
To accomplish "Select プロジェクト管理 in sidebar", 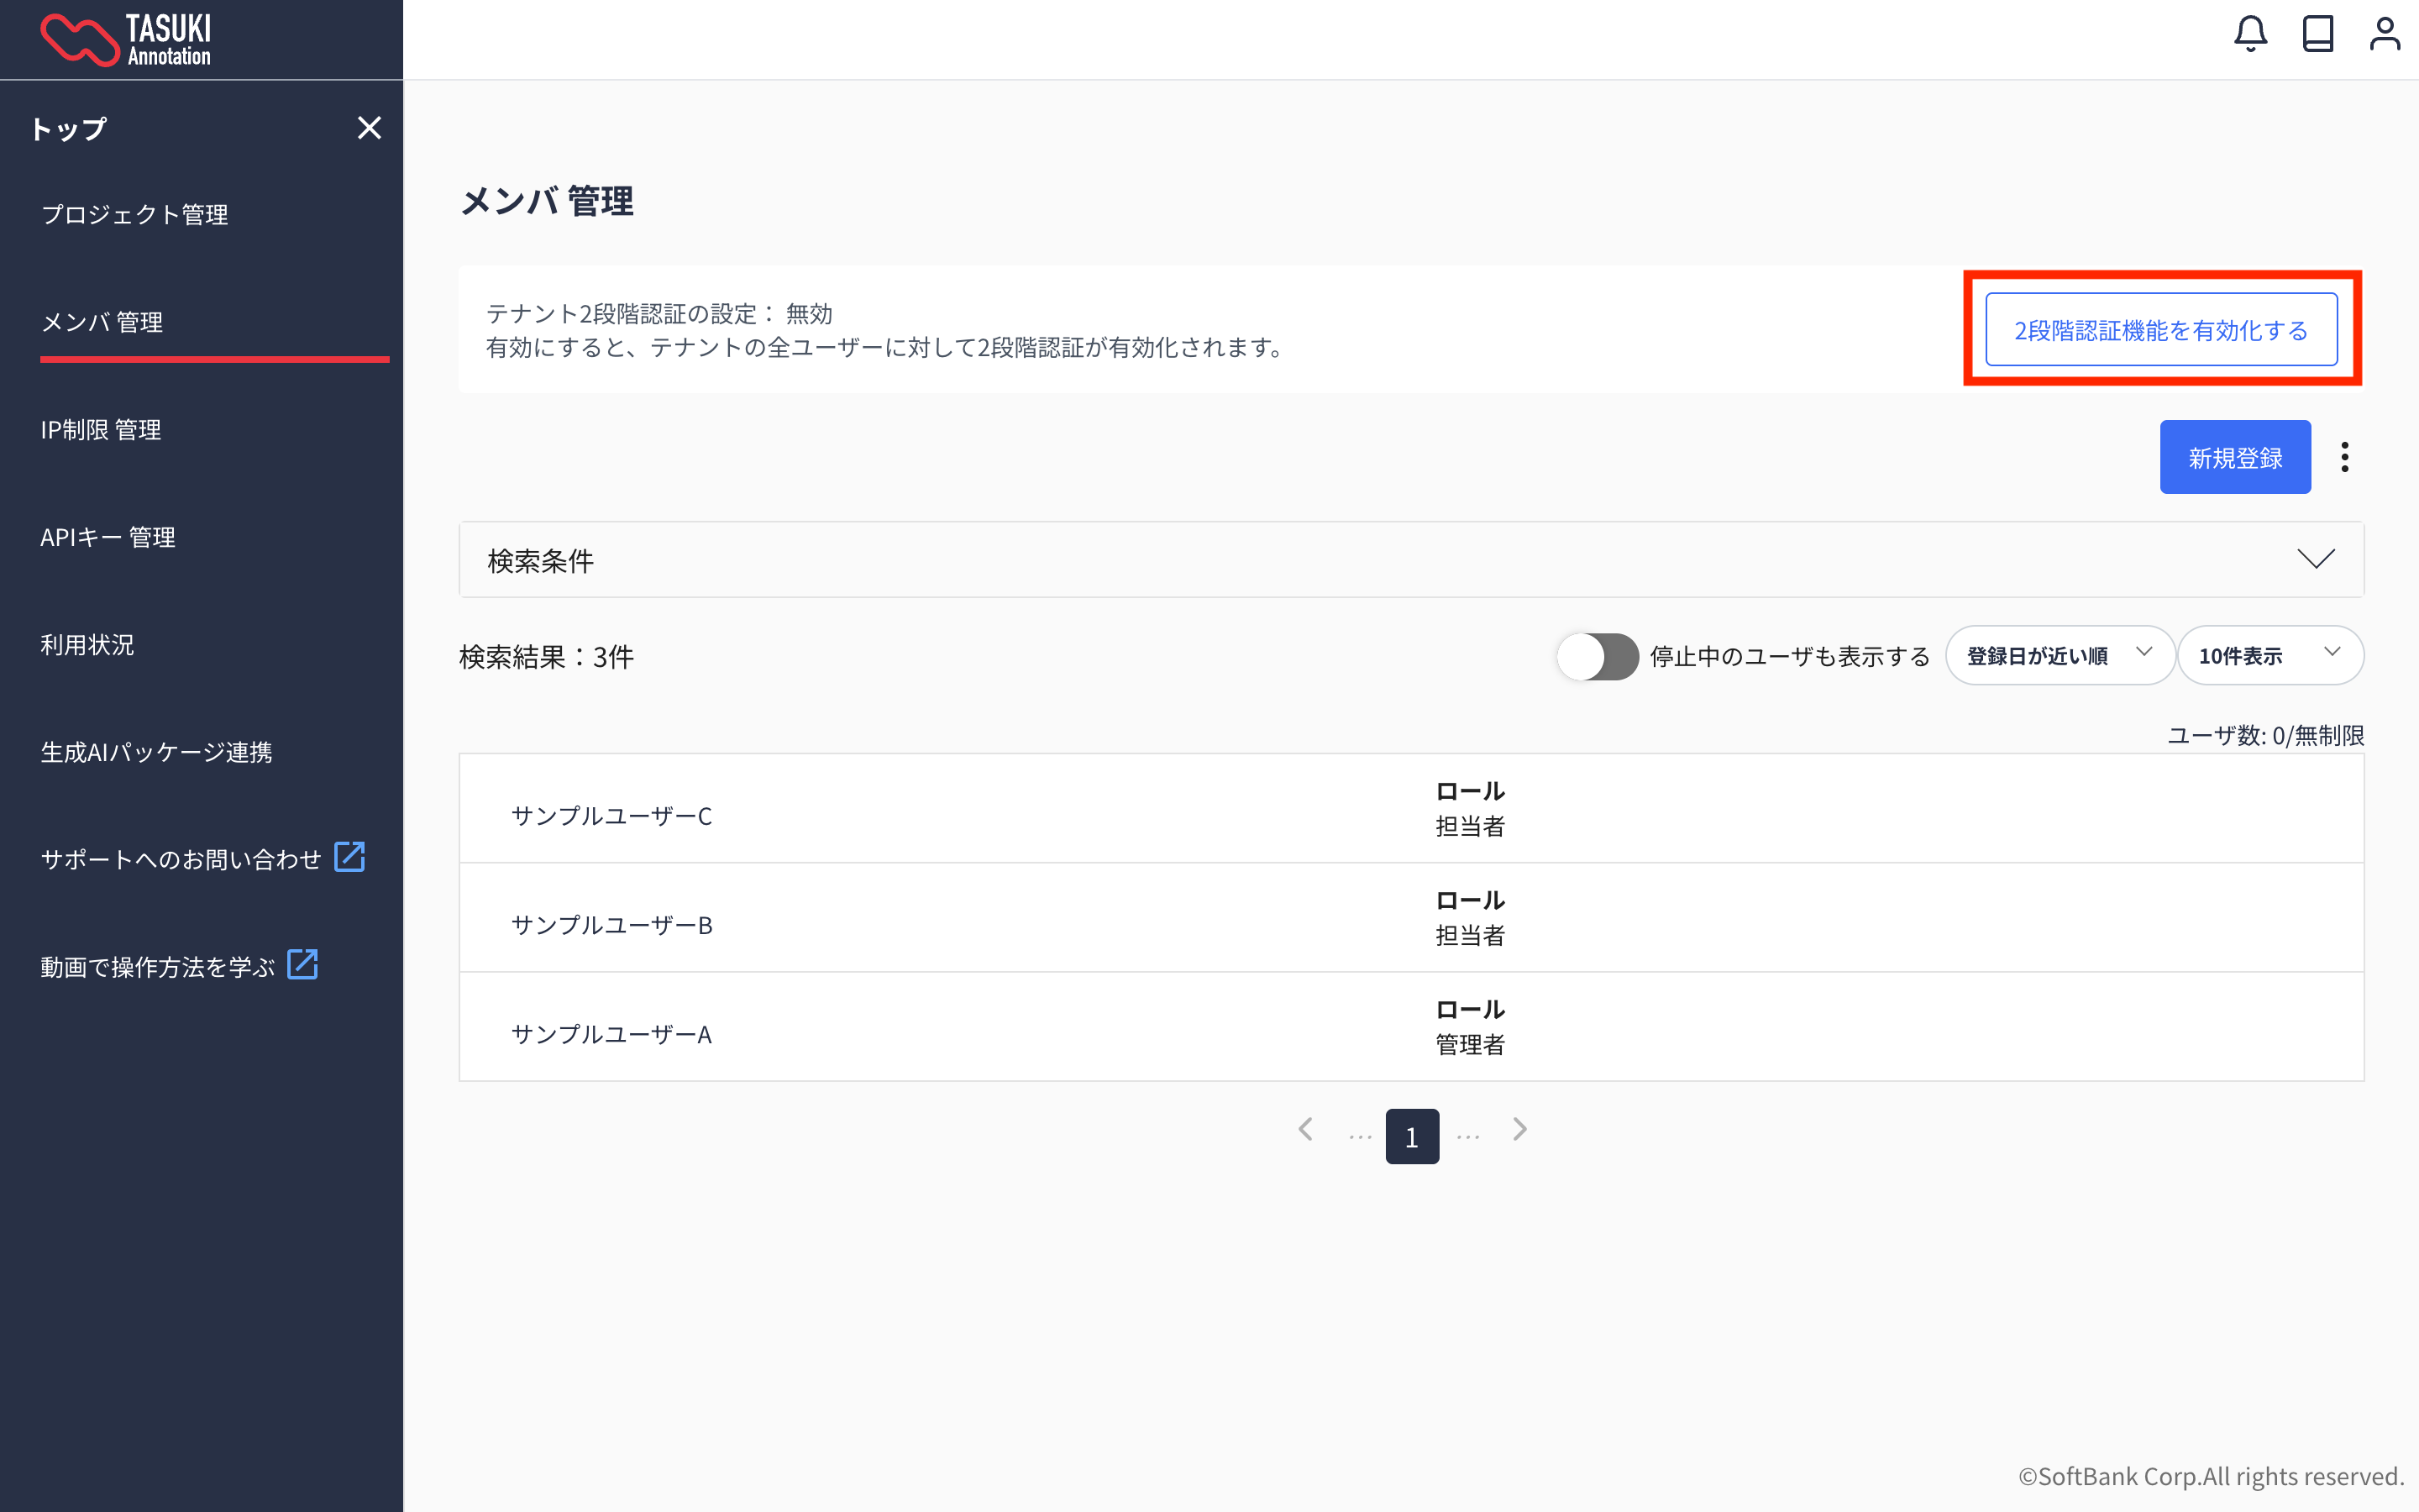I will [135, 215].
